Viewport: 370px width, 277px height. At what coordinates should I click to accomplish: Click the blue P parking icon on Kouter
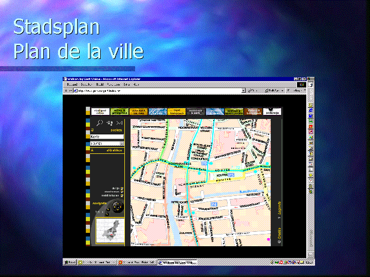231,175
